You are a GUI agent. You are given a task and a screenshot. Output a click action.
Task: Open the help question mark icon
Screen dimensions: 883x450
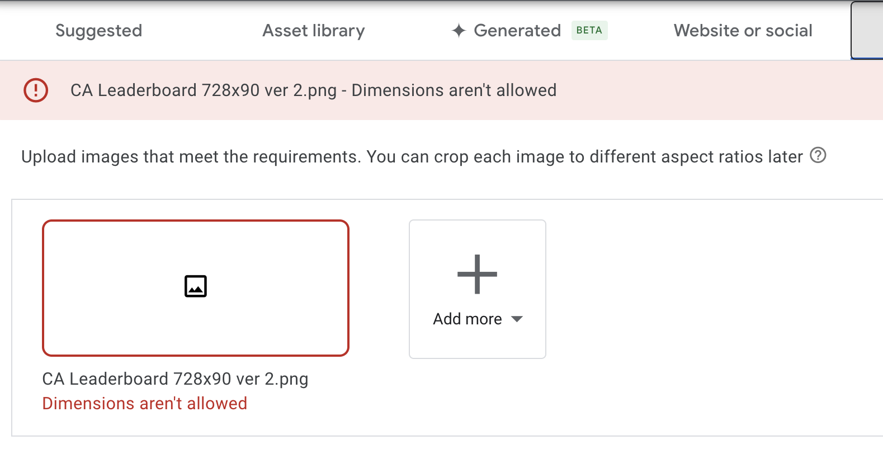[x=818, y=155]
